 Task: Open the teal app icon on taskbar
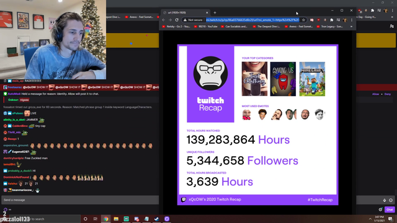click(126, 219)
